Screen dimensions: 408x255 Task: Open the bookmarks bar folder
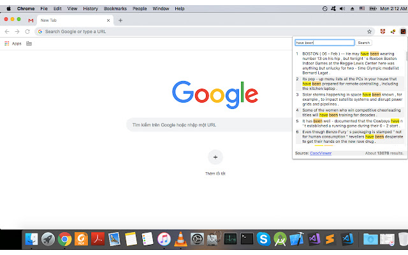coord(29,43)
